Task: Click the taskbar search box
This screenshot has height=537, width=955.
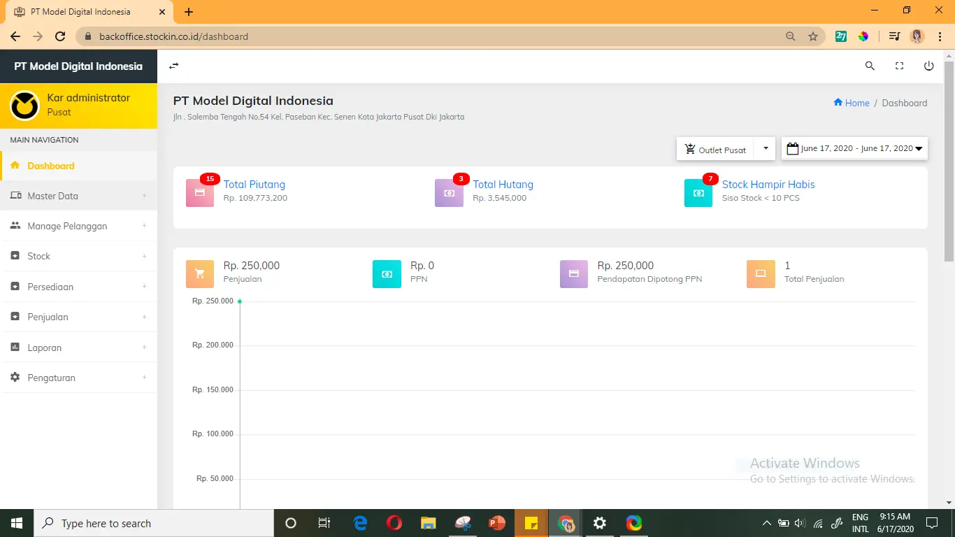Action: pos(154,523)
